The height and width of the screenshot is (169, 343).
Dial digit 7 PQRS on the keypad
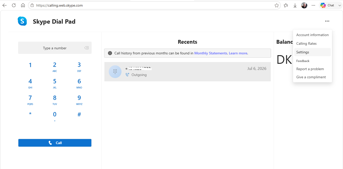coord(30,100)
